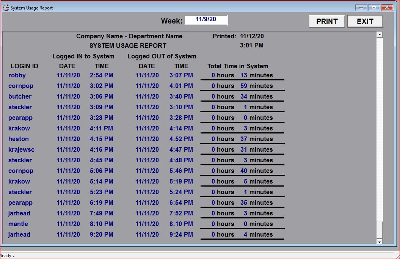Viewport: 400px width, 259px height.
Task: Maximize the System Usage Report window
Action: [x=373, y=8]
